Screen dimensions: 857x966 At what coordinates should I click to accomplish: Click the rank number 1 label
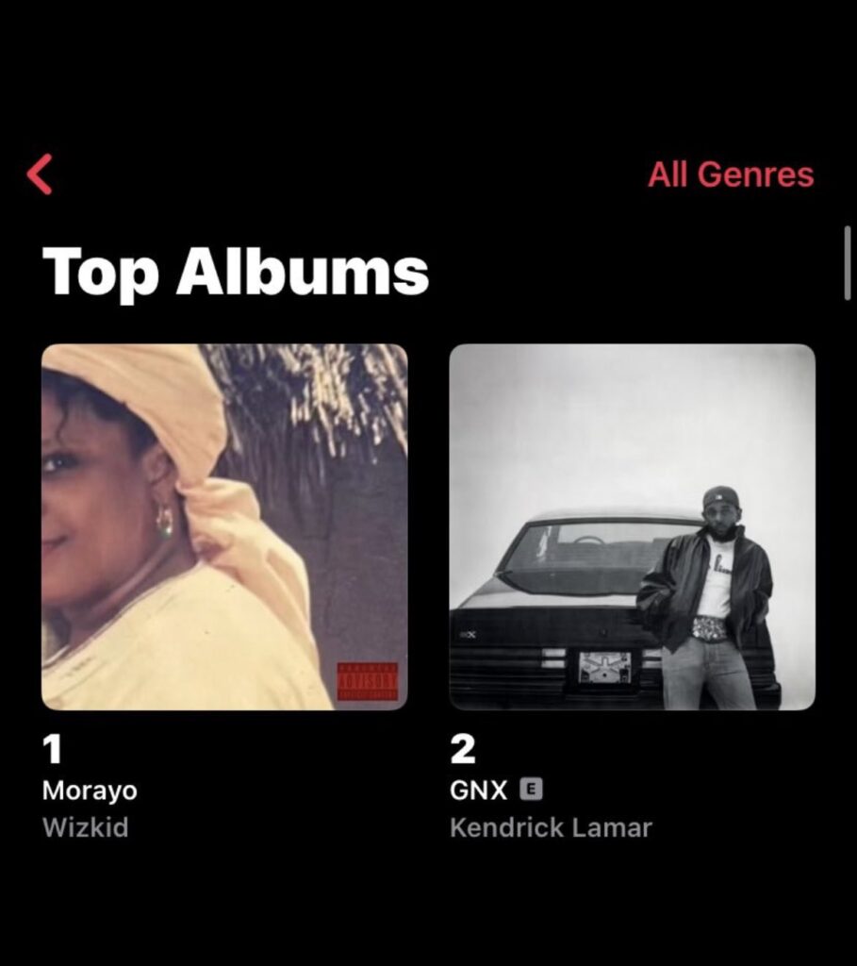pos(53,749)
